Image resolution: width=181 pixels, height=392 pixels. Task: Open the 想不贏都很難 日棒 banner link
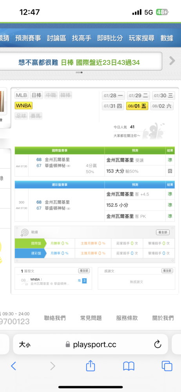(x=79, y=62)
